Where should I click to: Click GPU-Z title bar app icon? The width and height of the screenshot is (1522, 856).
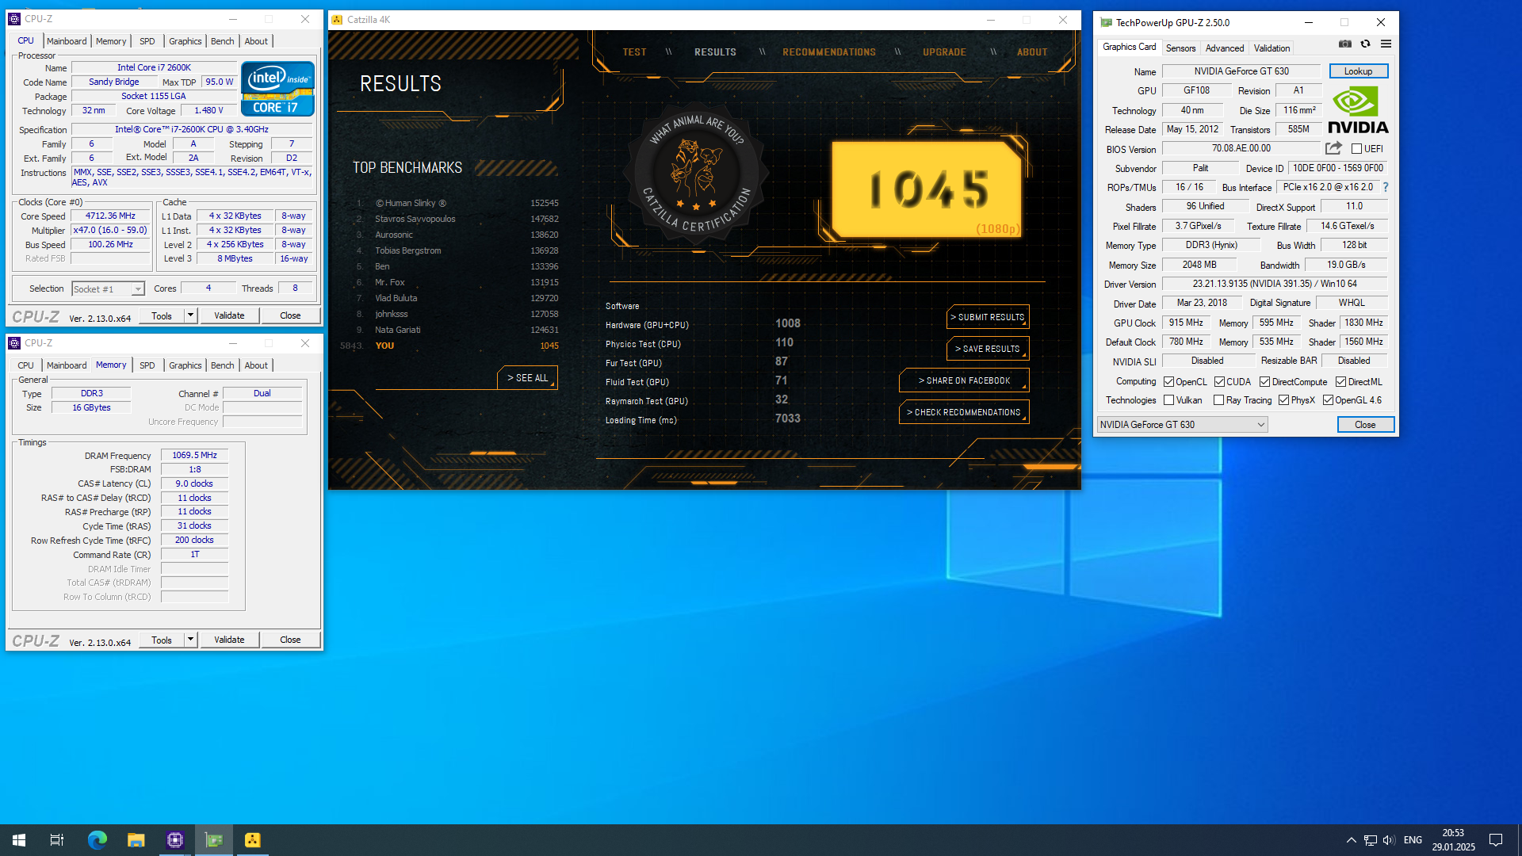pyautogui.click(x=1106, y=22)
